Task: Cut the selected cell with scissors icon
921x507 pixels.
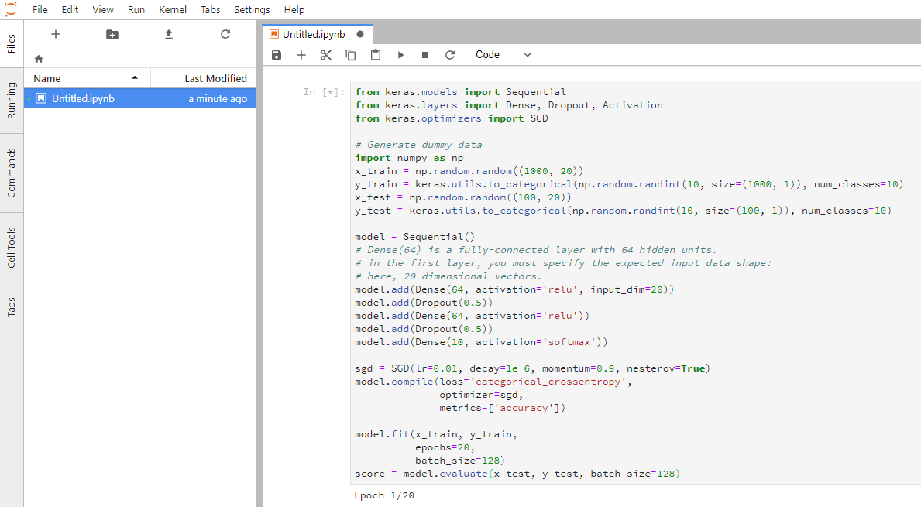Action: click(325, 55)
